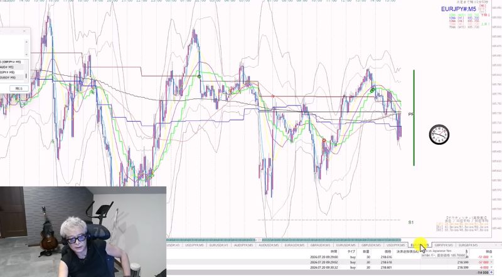The height and width of the screenshot is (277, 502).
Task: Click the blue plus icon beside total -114 000
Action: coord(491,273)
